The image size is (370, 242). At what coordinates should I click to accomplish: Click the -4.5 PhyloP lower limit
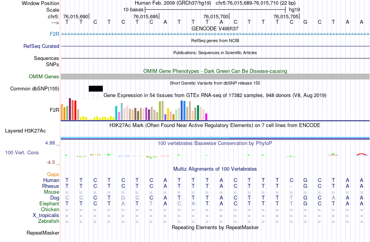click(51, 163)
